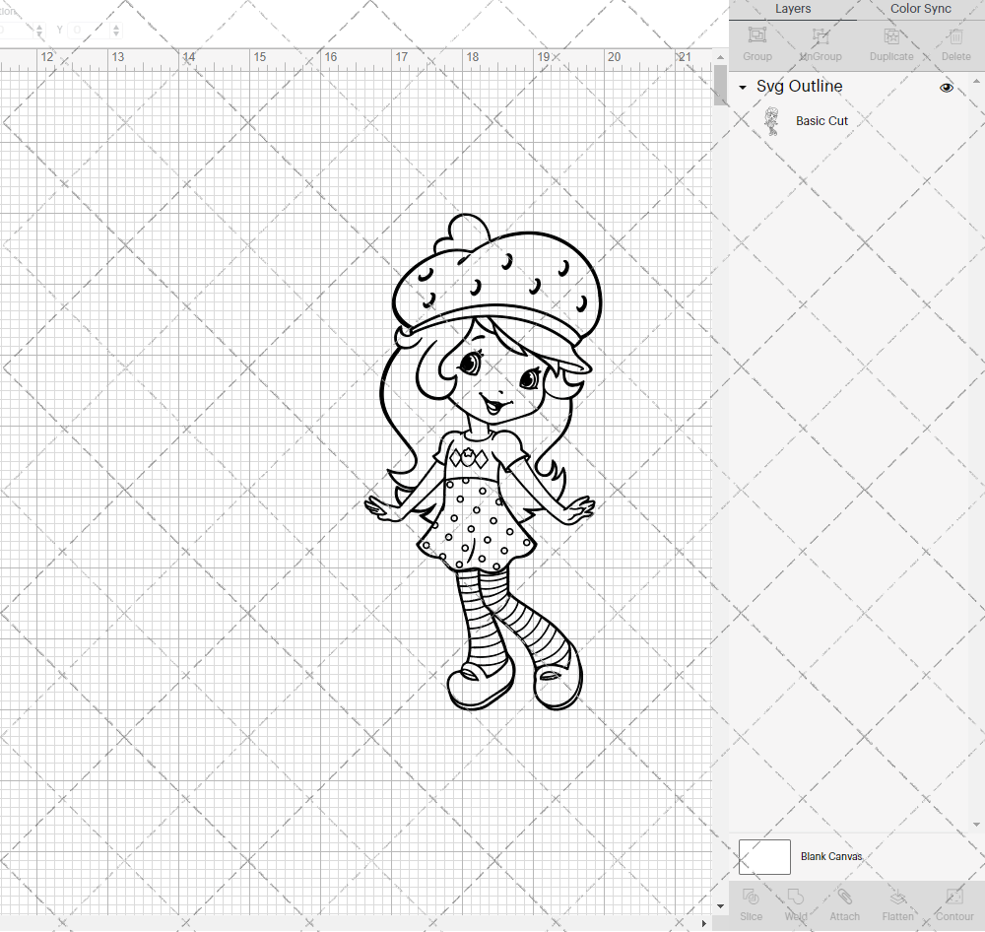The image size is (985, 932).
Task: Click the Blank Canvas color swatch
Action: pyautogui.click(x=764, y=856)
